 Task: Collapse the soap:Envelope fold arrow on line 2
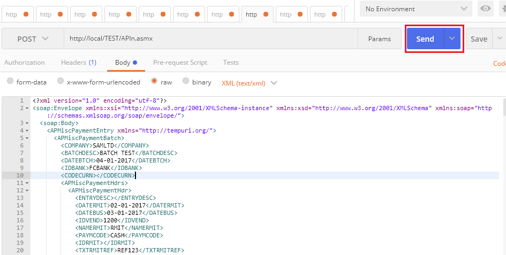27,109
